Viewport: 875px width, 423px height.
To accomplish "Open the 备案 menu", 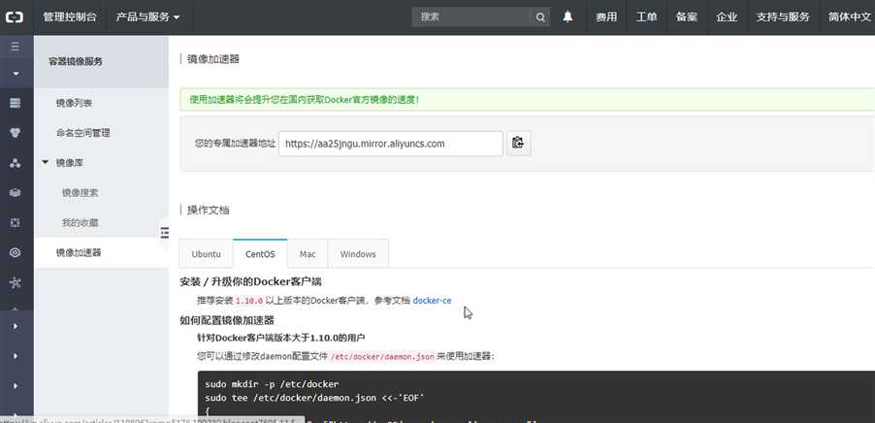I will [687, 17].
